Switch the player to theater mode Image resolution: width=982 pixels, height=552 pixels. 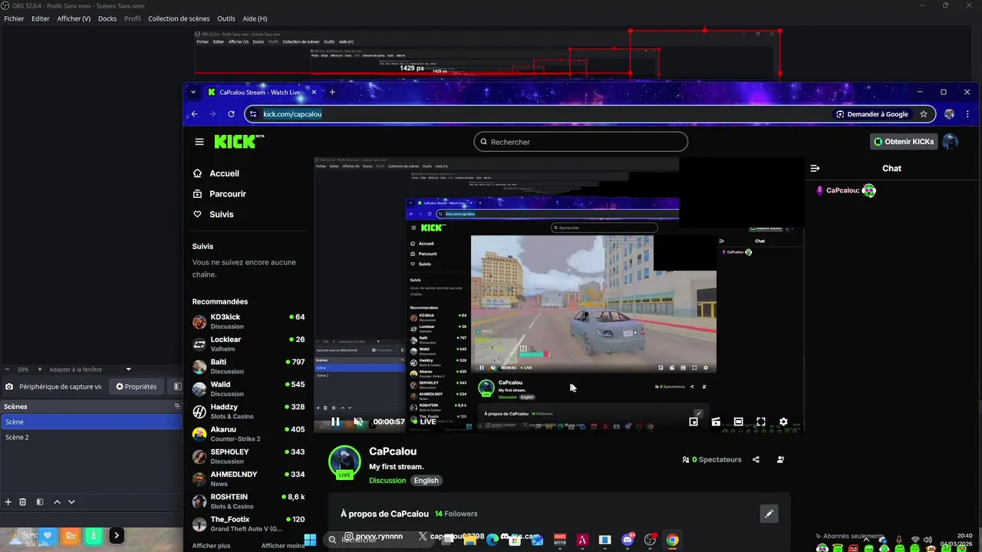click(738, 422)
